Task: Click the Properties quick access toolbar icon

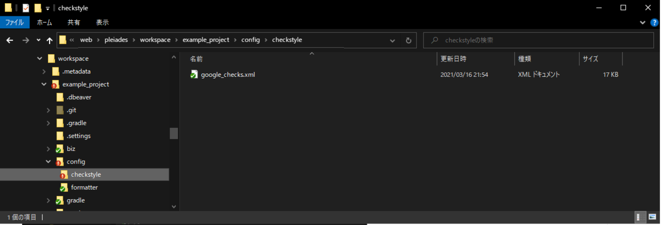Action: [x=25, y=8]
